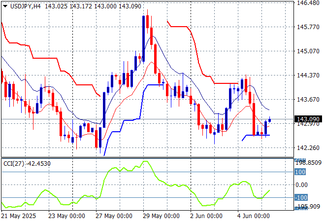Click the highest peak of green CCI line
The height and width of the screenshot is (222, 325).
point(145,161)
